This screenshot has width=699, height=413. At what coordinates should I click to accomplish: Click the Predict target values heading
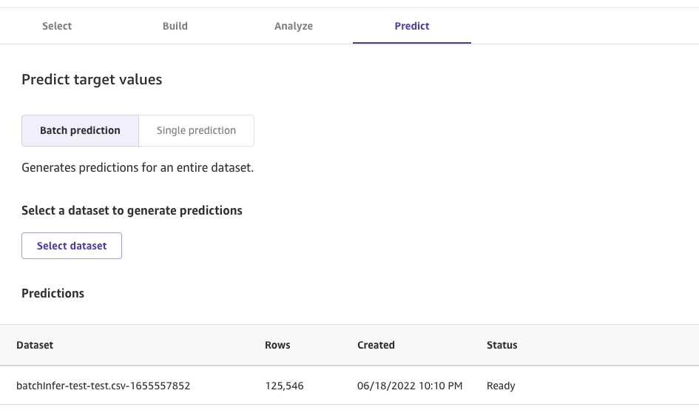point(92,80)
